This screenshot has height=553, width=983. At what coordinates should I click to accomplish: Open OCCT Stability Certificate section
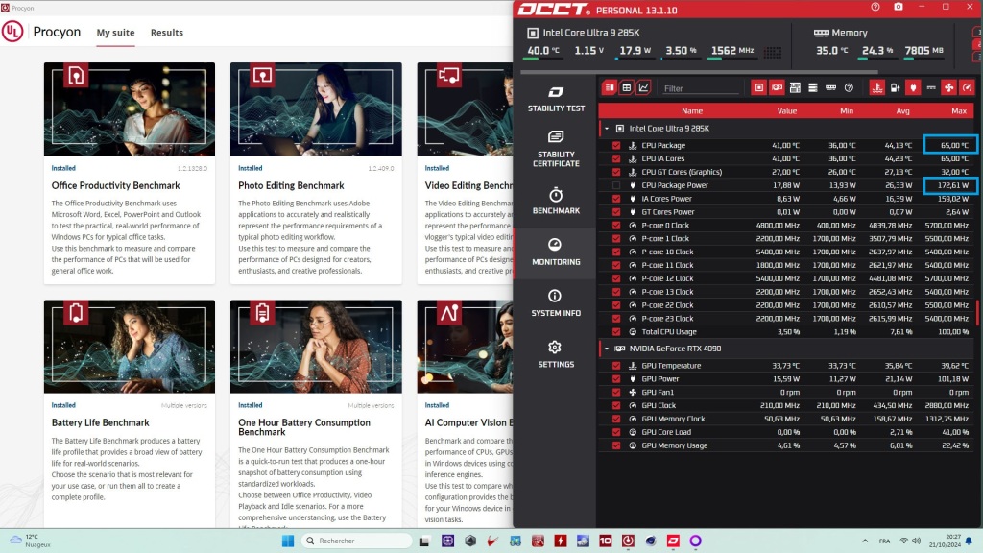point(556,149)
